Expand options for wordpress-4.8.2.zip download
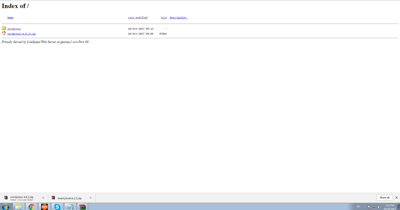 click(x=43, y=198)
